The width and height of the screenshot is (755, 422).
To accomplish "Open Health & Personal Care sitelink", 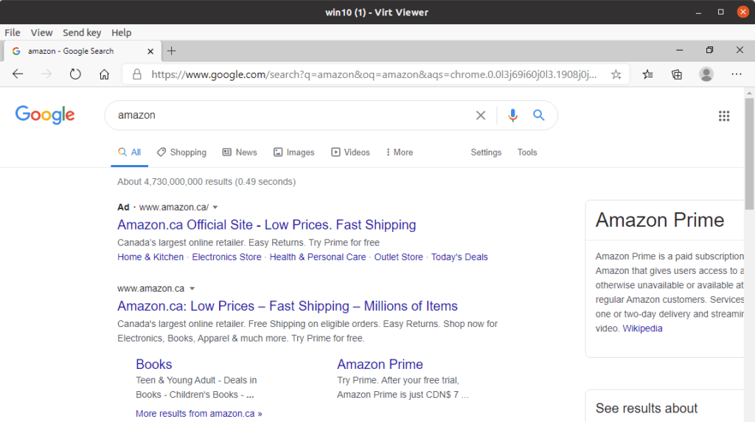I will [318, 257].
